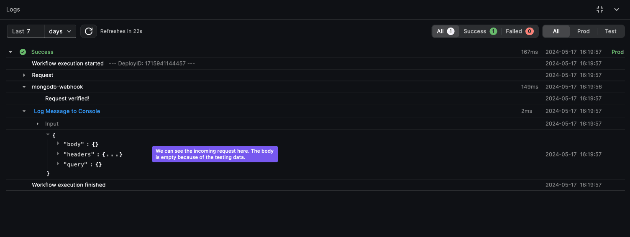This screenshot has height=237, width=630.
Task: Click the Last 7 number input field
Action: point(33,31)
